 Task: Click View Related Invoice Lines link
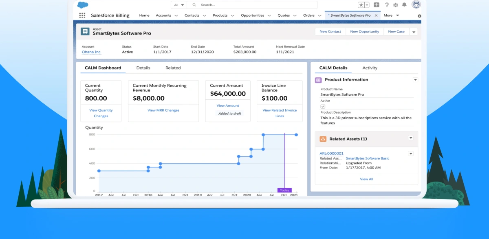(x=280, y=113)
